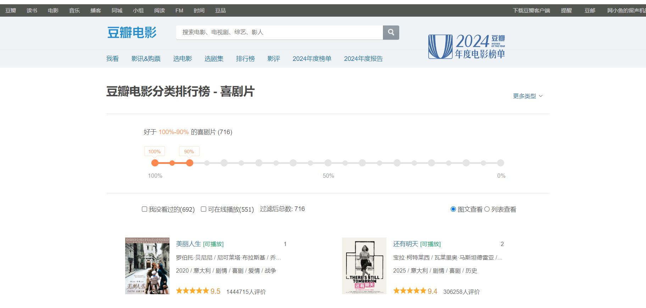
Task: Open the 排行榜 nav tab
Action: tap(245, 59)
